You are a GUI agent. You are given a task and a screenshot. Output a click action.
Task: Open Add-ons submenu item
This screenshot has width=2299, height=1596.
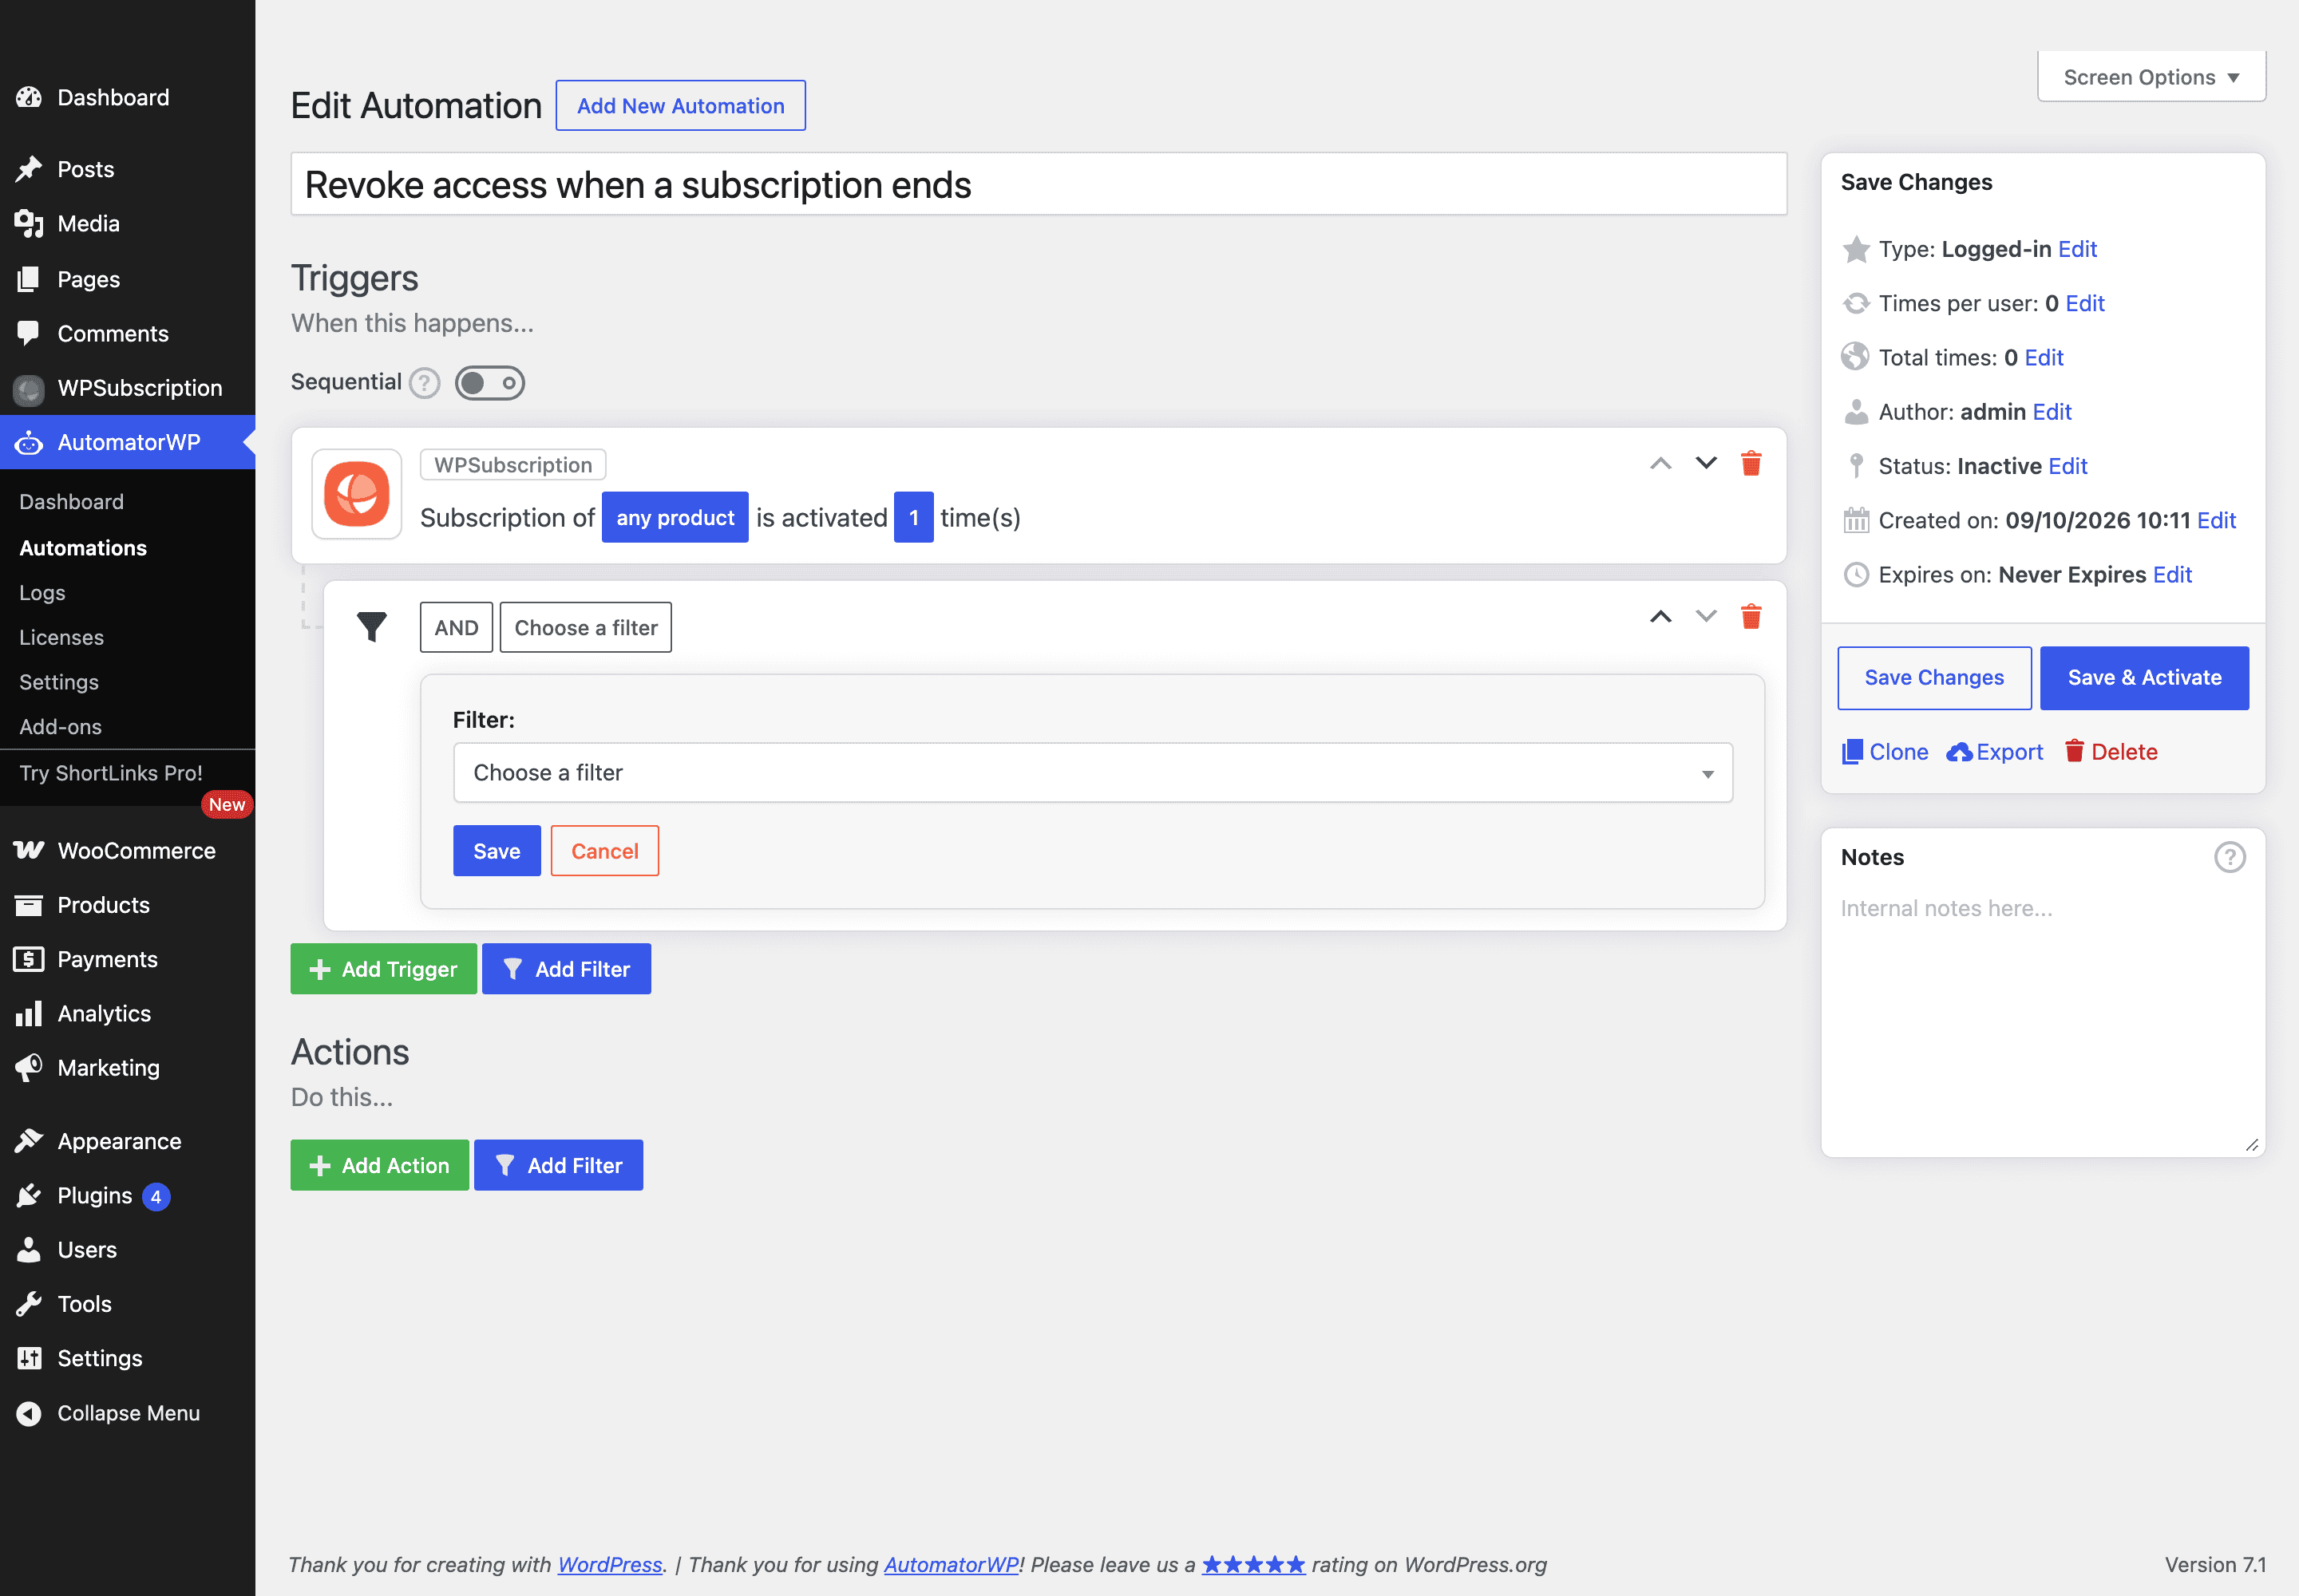point(60,727)
